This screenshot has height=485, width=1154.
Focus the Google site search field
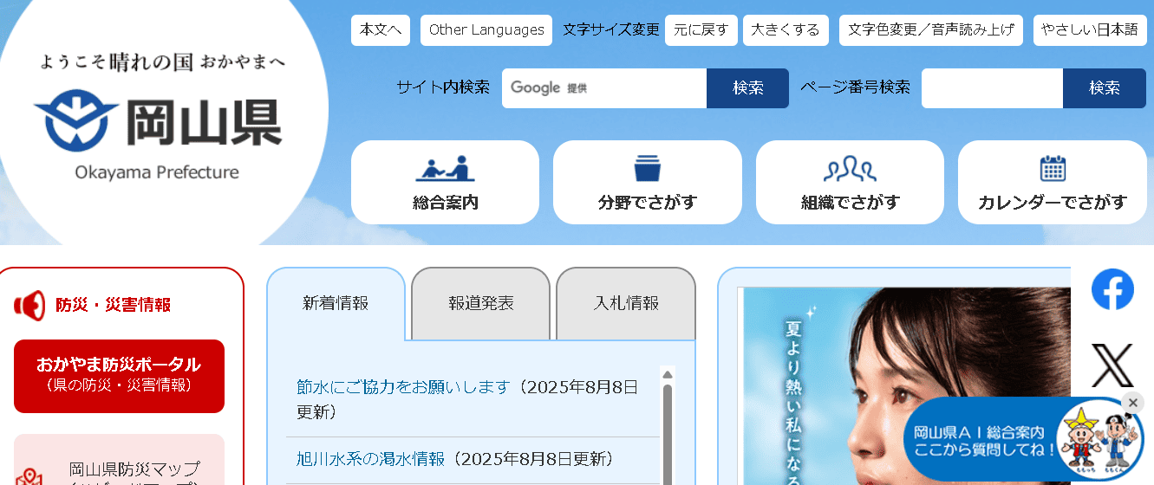pyautogui.click(x=604, y=88)
